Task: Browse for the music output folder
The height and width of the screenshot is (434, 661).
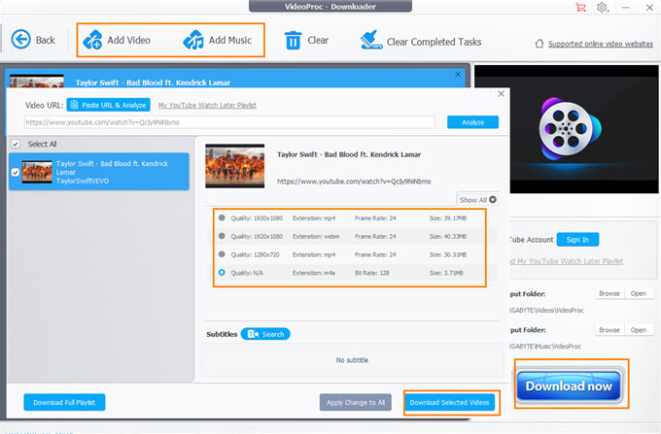Action: [x=609, y=329]
